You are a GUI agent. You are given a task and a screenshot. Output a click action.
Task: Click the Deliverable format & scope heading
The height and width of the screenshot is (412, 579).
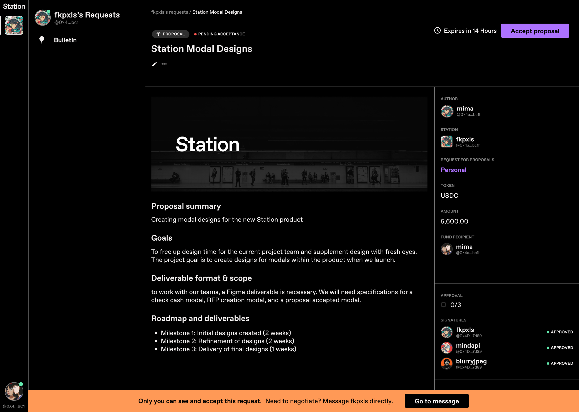pyautogui.click(x=202, y=278)
